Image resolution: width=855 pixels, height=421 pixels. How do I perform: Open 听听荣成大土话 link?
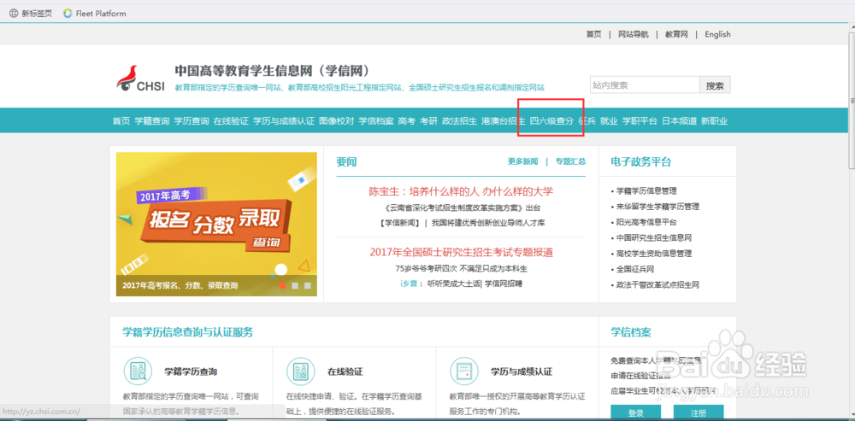(x=454, y=284)
